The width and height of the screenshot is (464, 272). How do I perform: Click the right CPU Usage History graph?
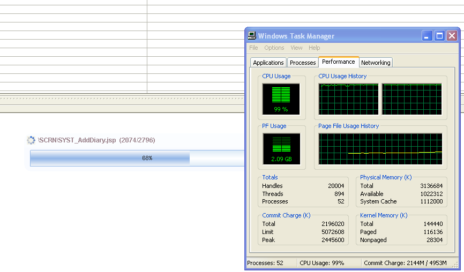point(411,99)
